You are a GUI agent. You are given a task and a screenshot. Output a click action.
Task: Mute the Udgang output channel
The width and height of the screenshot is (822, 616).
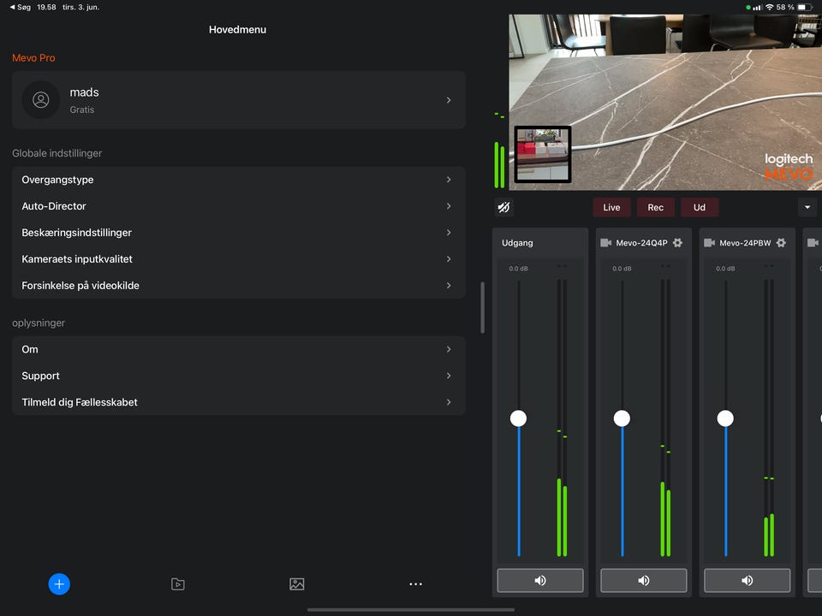tap(540, 580)
